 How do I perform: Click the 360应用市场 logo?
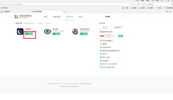[23, 17]
